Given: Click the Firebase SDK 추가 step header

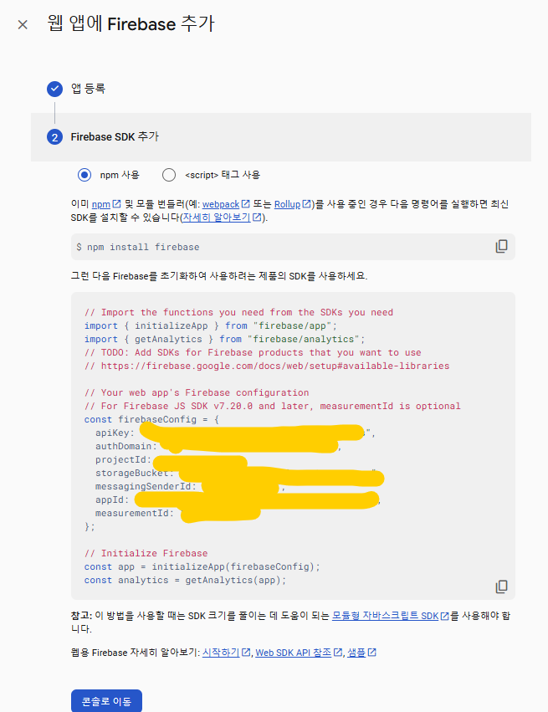Looking at the screenshot, I should pos(281,137).
